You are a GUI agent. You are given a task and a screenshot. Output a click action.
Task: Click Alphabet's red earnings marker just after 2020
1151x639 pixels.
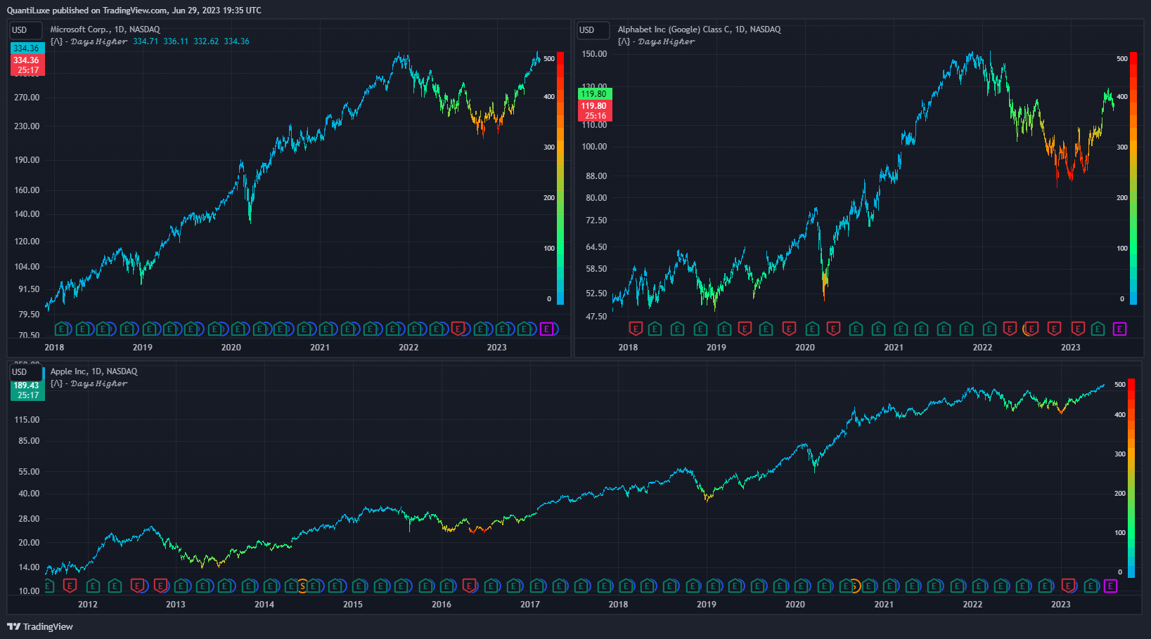pyautogui.click(x=833, y=329)
